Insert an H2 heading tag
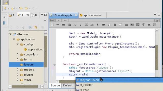This screenshot has width=163, height=91. coord(75,25)
